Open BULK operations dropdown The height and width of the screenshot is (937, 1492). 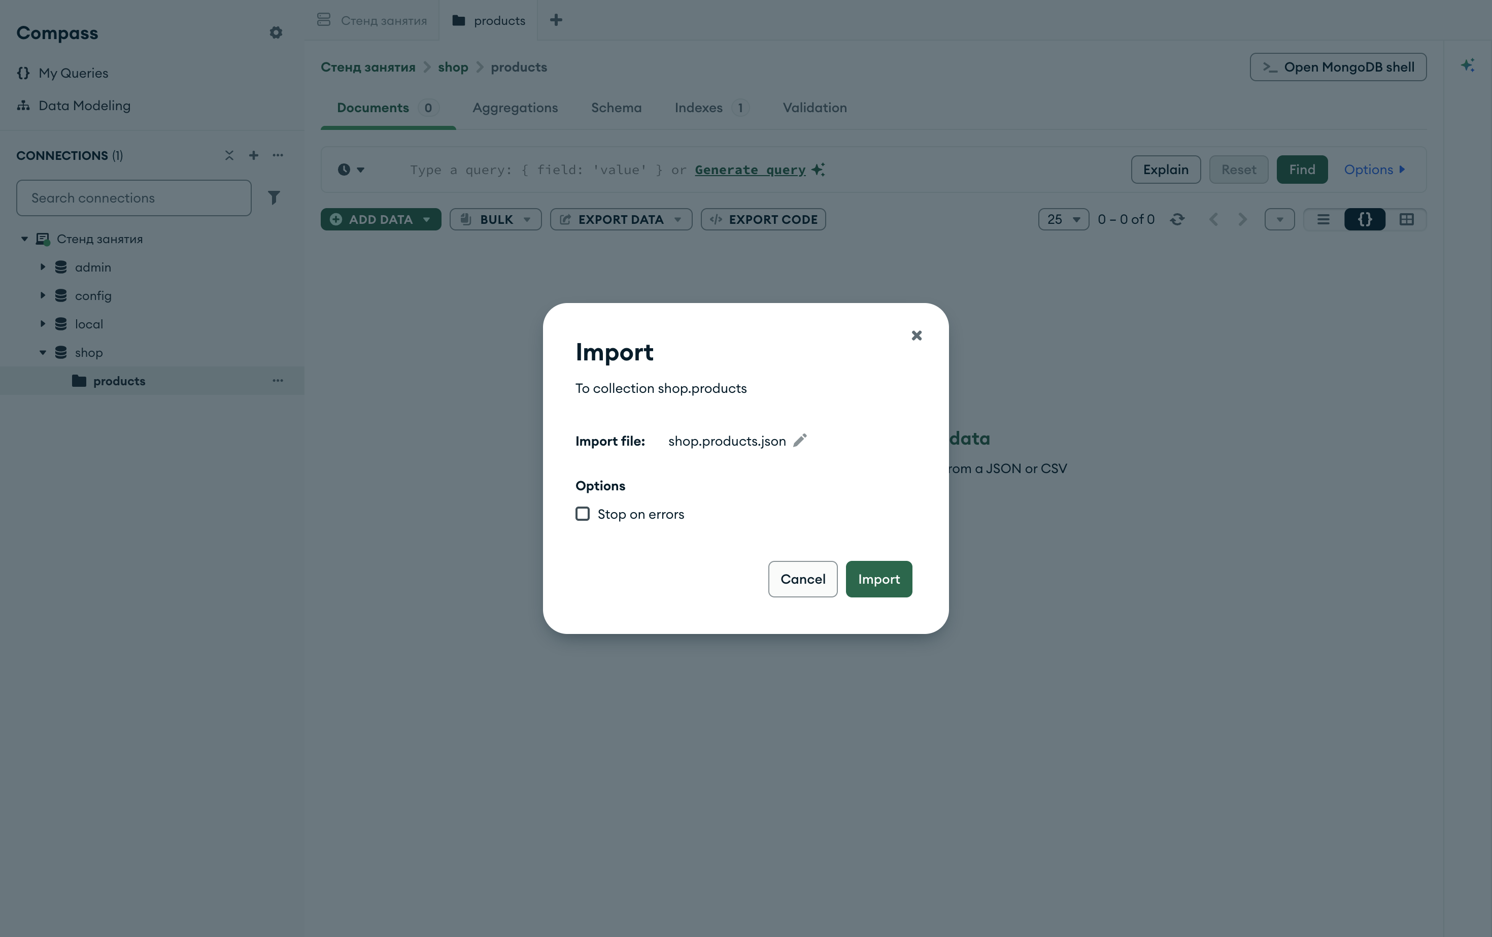496,219
